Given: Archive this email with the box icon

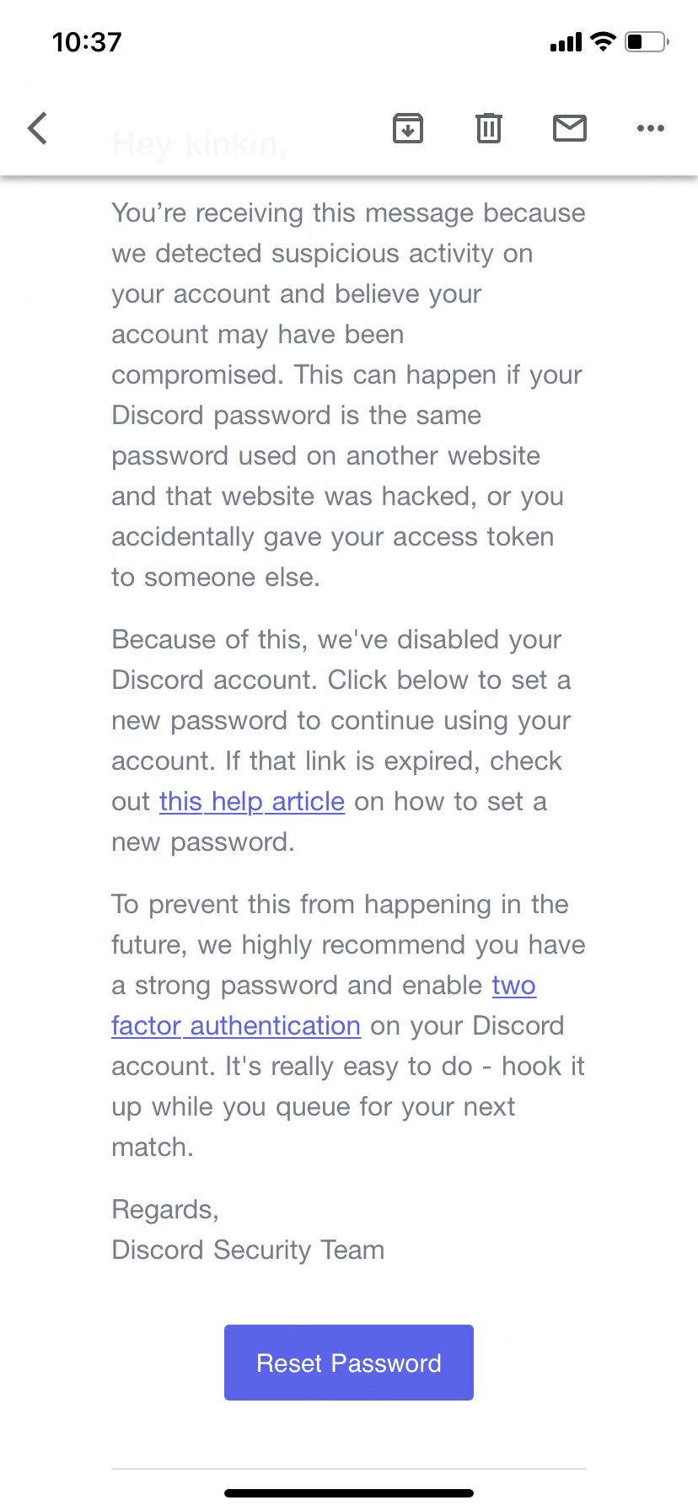Looking at the screenshot, I should pos(408,128).
